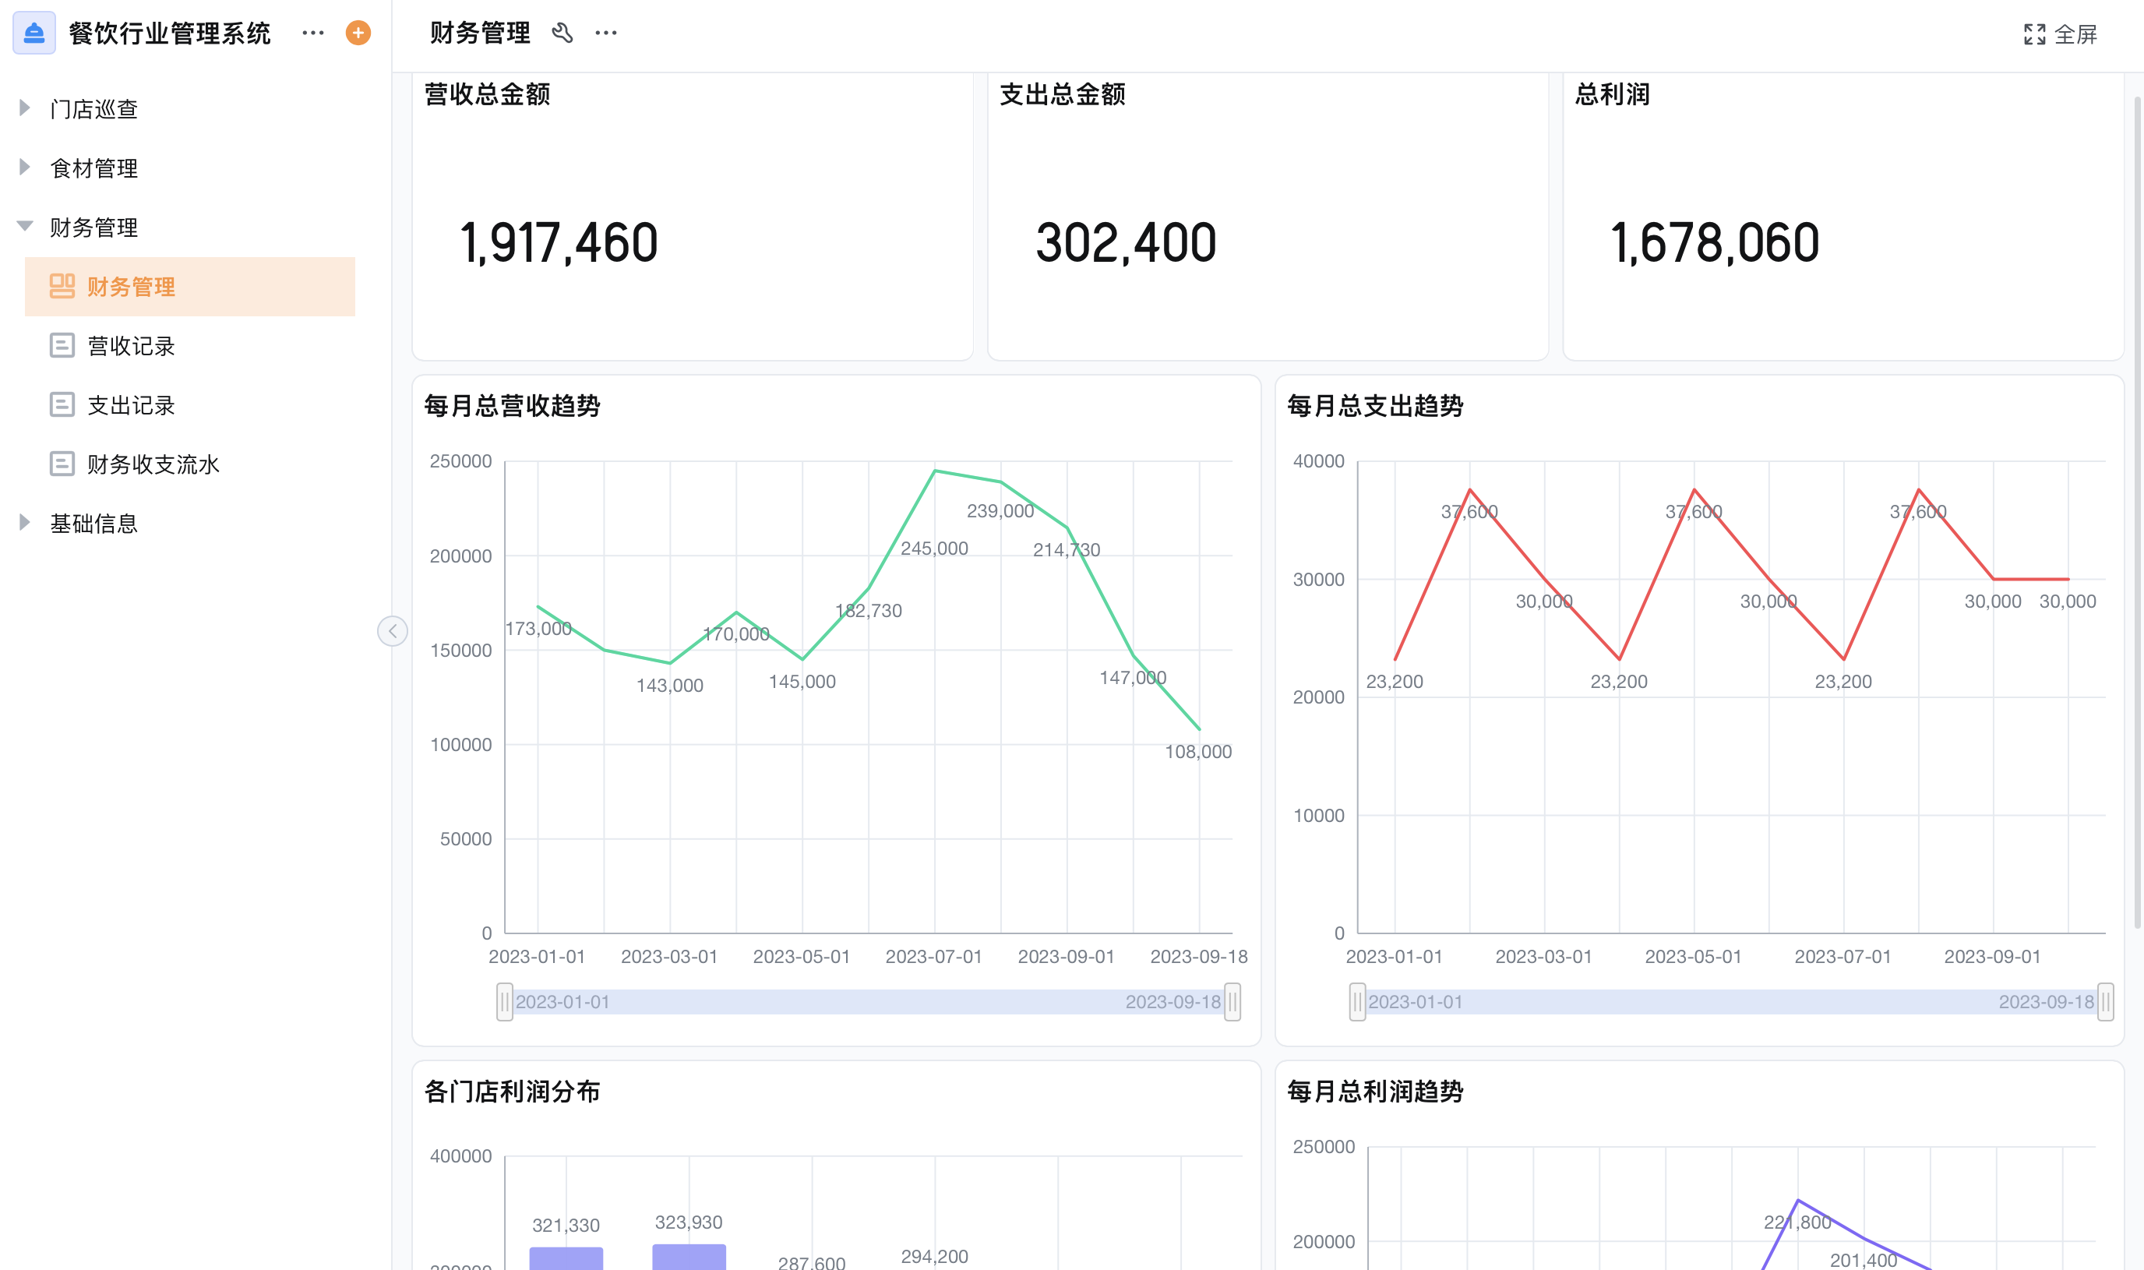
Task: Open the ellipsis menu next to the wrench icon
Action: pyautogui.click(x=606, y=34)
